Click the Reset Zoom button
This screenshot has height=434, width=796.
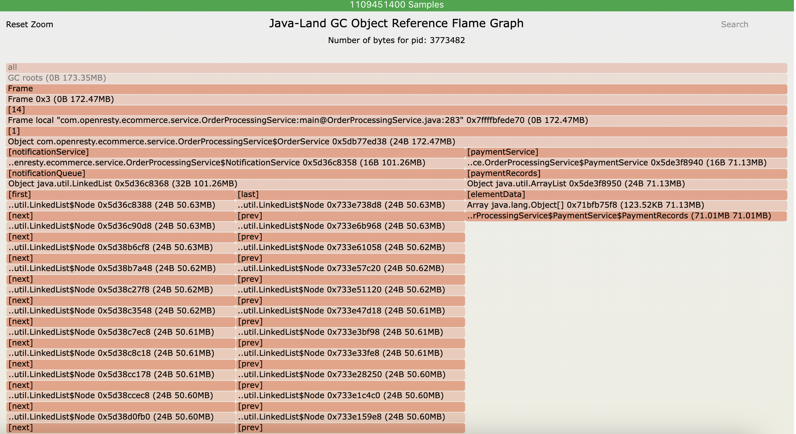click(30, 24)
